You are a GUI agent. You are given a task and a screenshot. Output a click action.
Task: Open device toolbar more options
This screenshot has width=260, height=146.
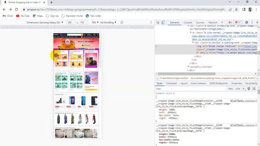pos(151,22)
